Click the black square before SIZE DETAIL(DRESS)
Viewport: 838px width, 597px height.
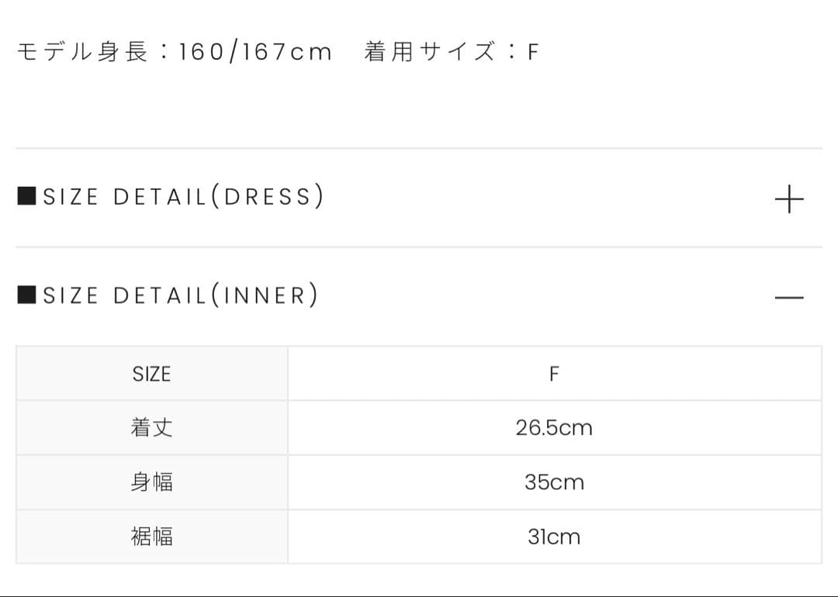tap(26, 196)
